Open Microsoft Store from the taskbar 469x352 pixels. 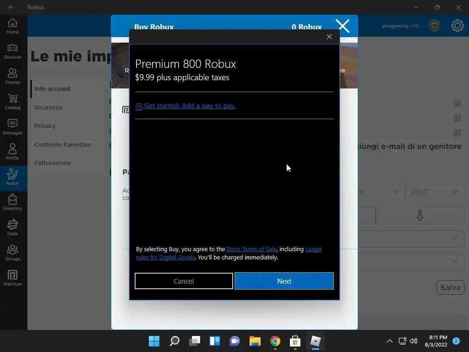[x=295, y=341]
